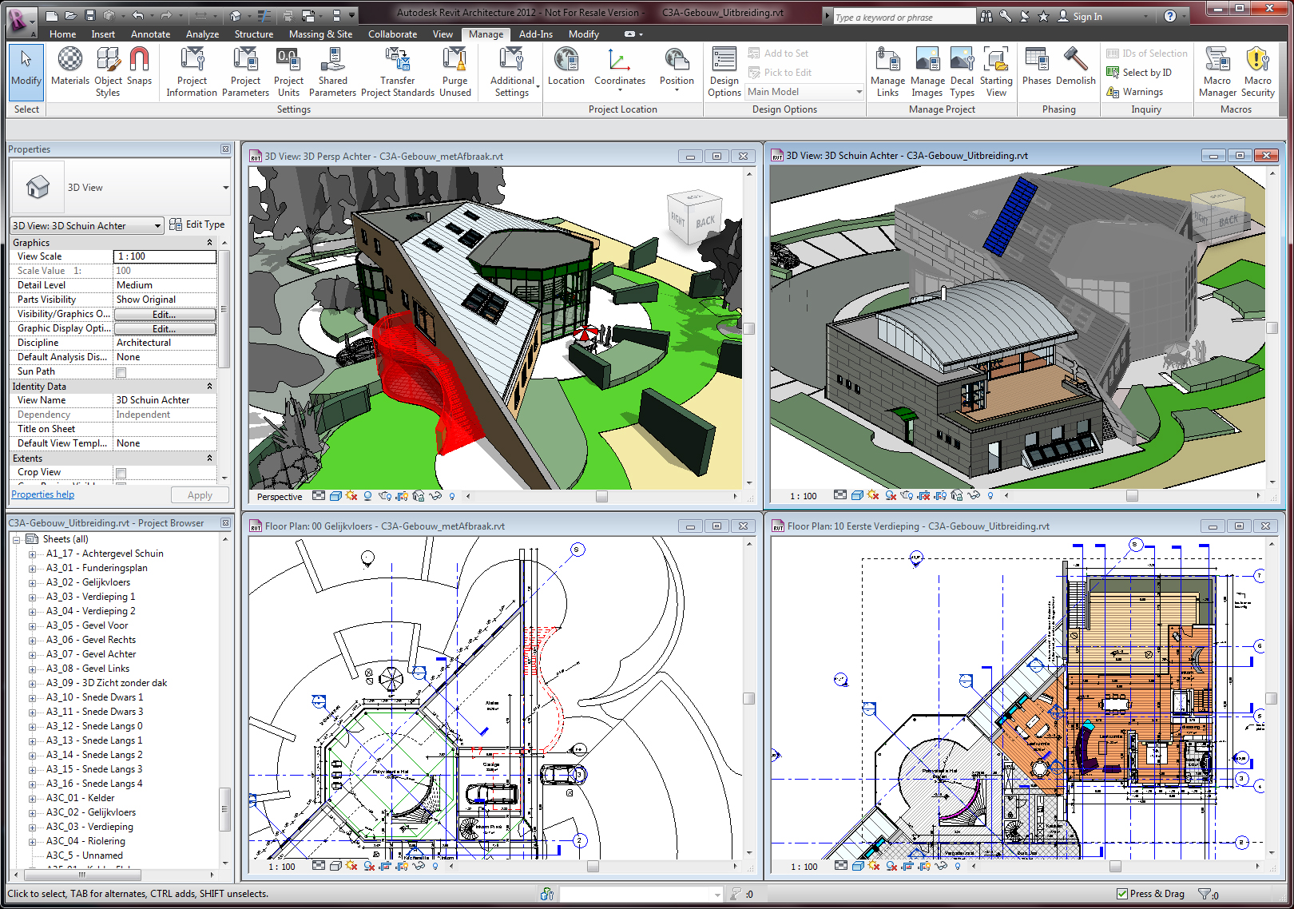Screen dimensions: 1294x909
Task: Open Design Options
Action: click(x=724, y=72)
